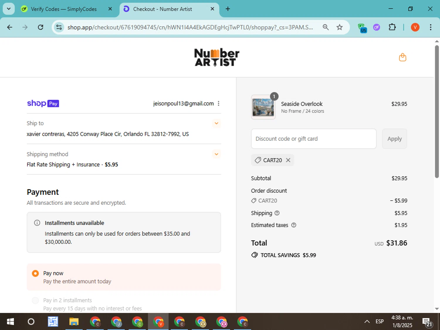
Task: Click the Payment heading
Action: [x=43, y=192]
